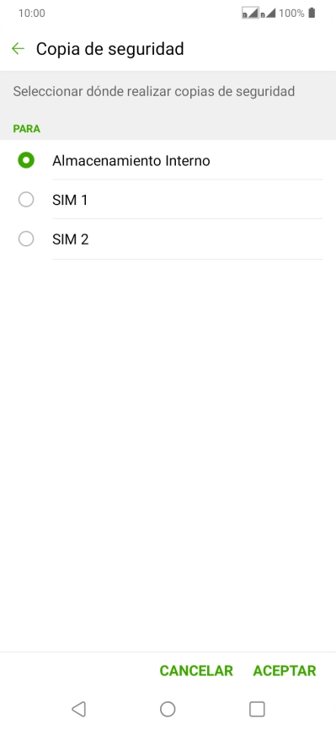Tap the Android back navigation triangle
The width and height of the screenshot is (336, 730).
point(78,709)
